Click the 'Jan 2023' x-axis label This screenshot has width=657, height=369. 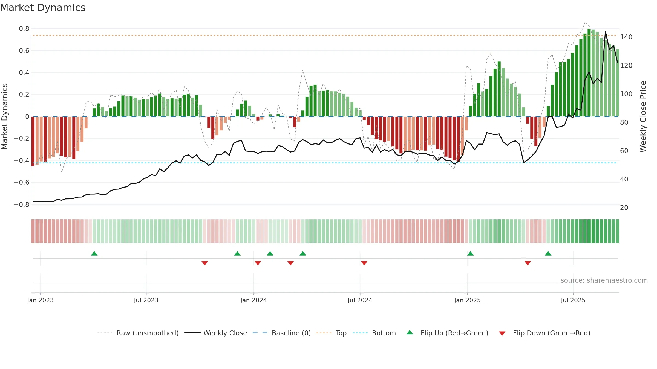[41, 300]
